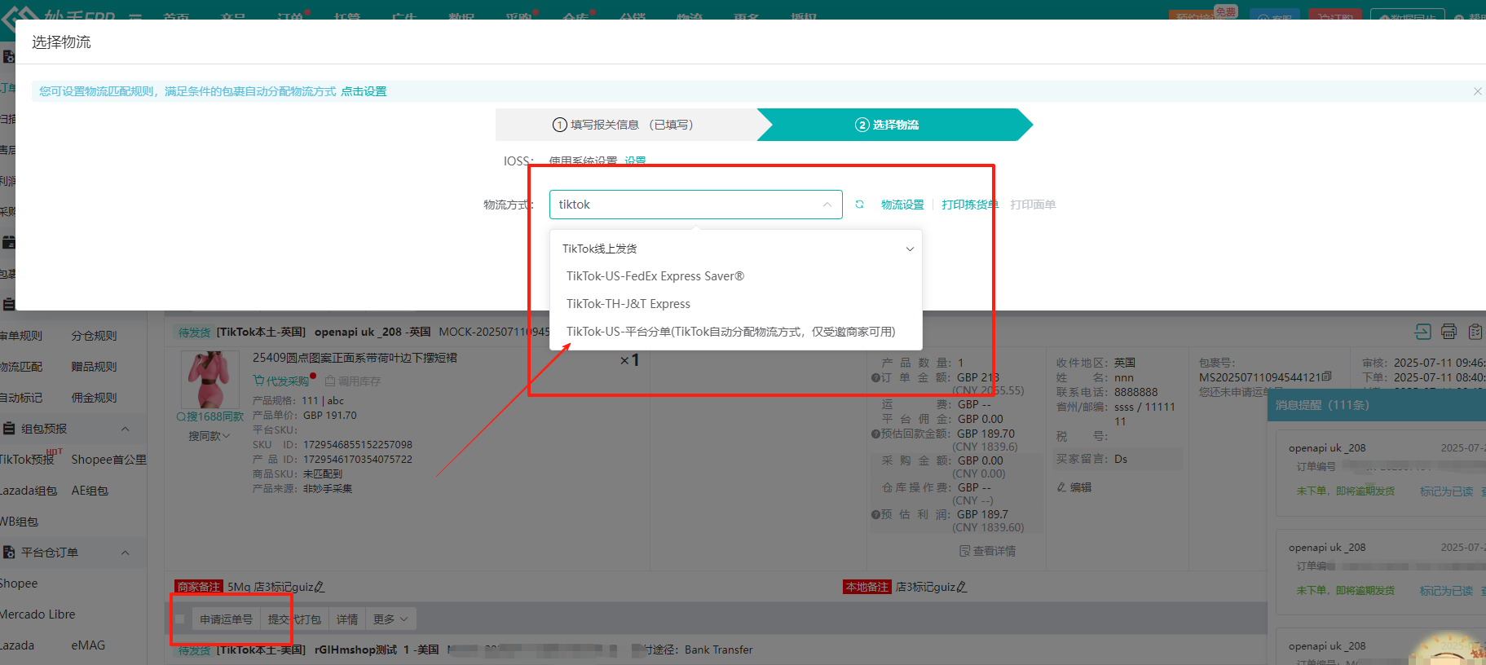The image size is (1486, 665).
Task: Click the 平台仓订单 sidebar section icon
Action: tap(9, 553)
